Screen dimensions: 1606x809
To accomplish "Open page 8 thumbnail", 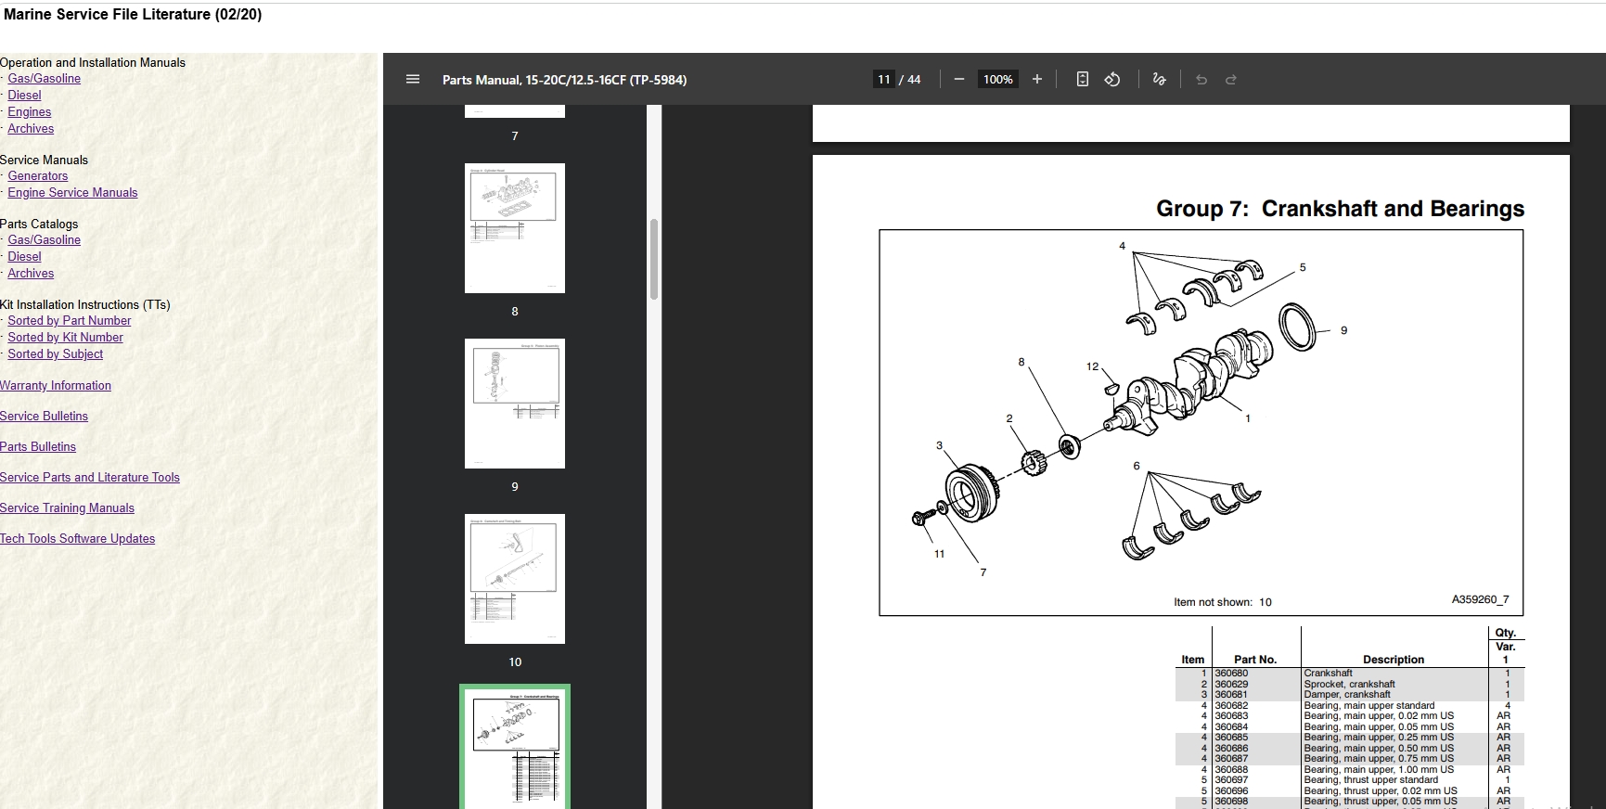I will click(x=515, y=228).
